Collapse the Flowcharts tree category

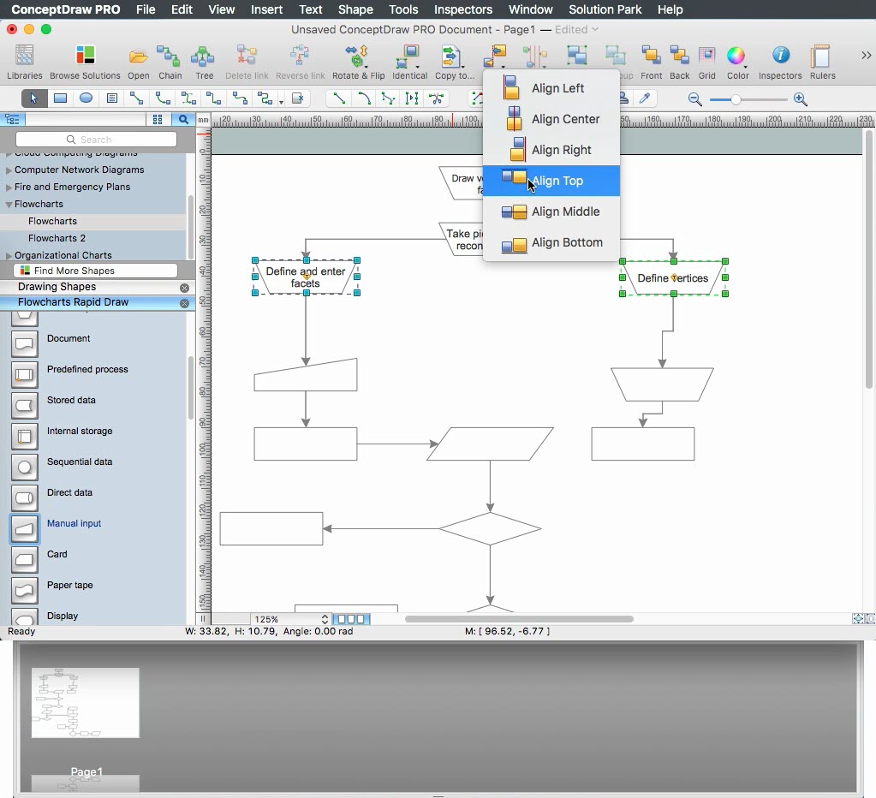[x=9, y=205]
